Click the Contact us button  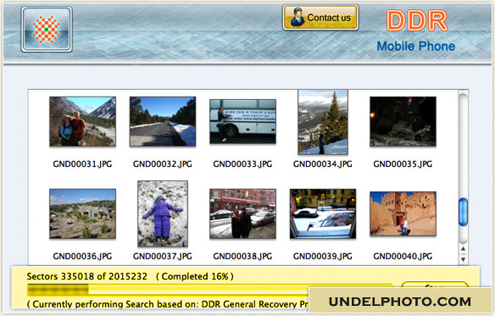click(x=320, y=18)
